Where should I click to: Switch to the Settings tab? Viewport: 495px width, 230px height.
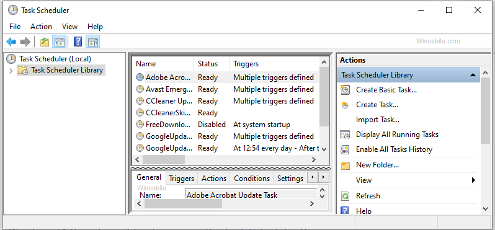coord(290,179)
